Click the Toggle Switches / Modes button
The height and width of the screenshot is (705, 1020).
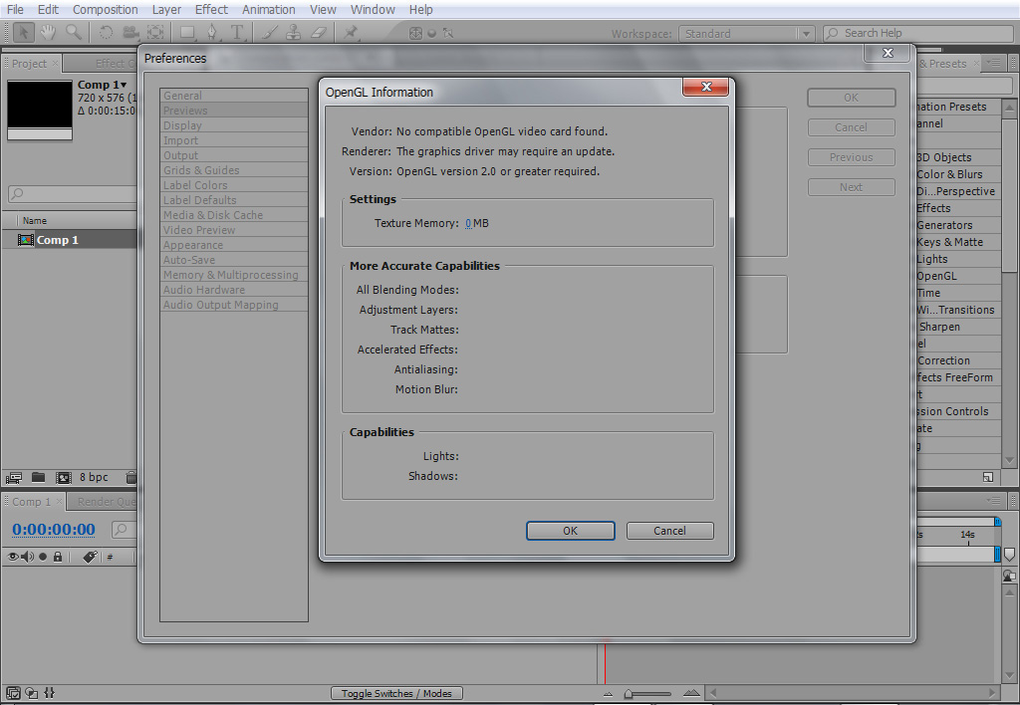[396, 693]
